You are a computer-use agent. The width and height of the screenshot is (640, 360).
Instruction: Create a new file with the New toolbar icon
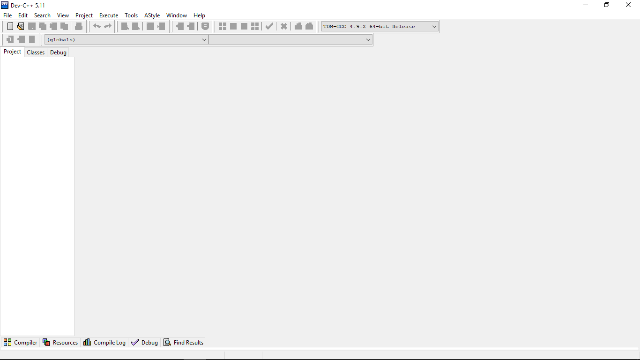click(x=10, y=26)
